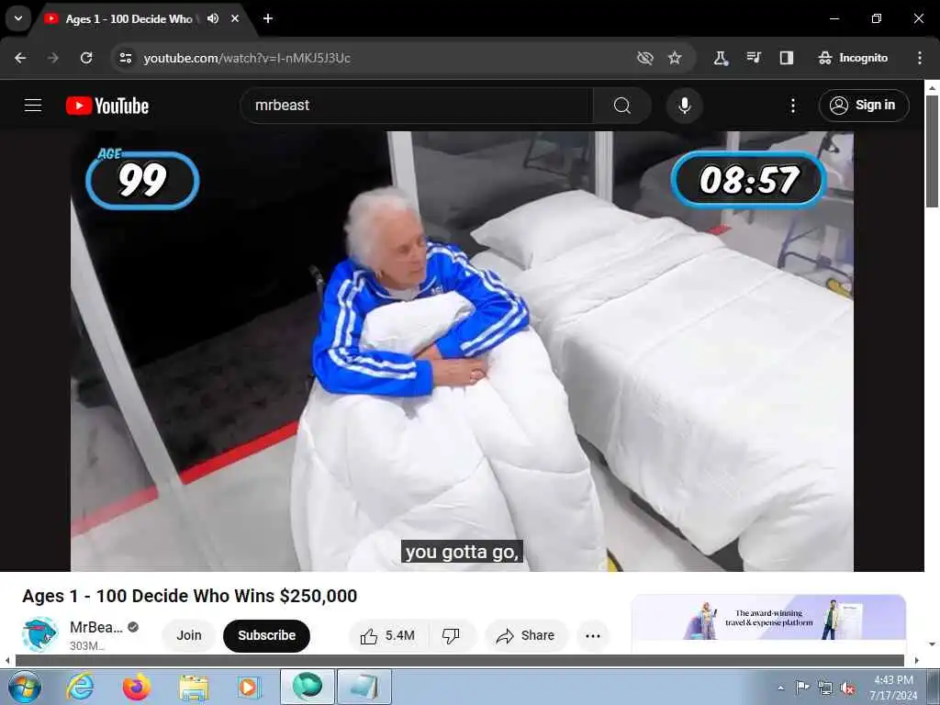
Task: Toggle the browser side panel
Action: click(787, 58)
